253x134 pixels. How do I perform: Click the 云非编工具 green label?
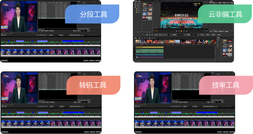coord(225,14)
